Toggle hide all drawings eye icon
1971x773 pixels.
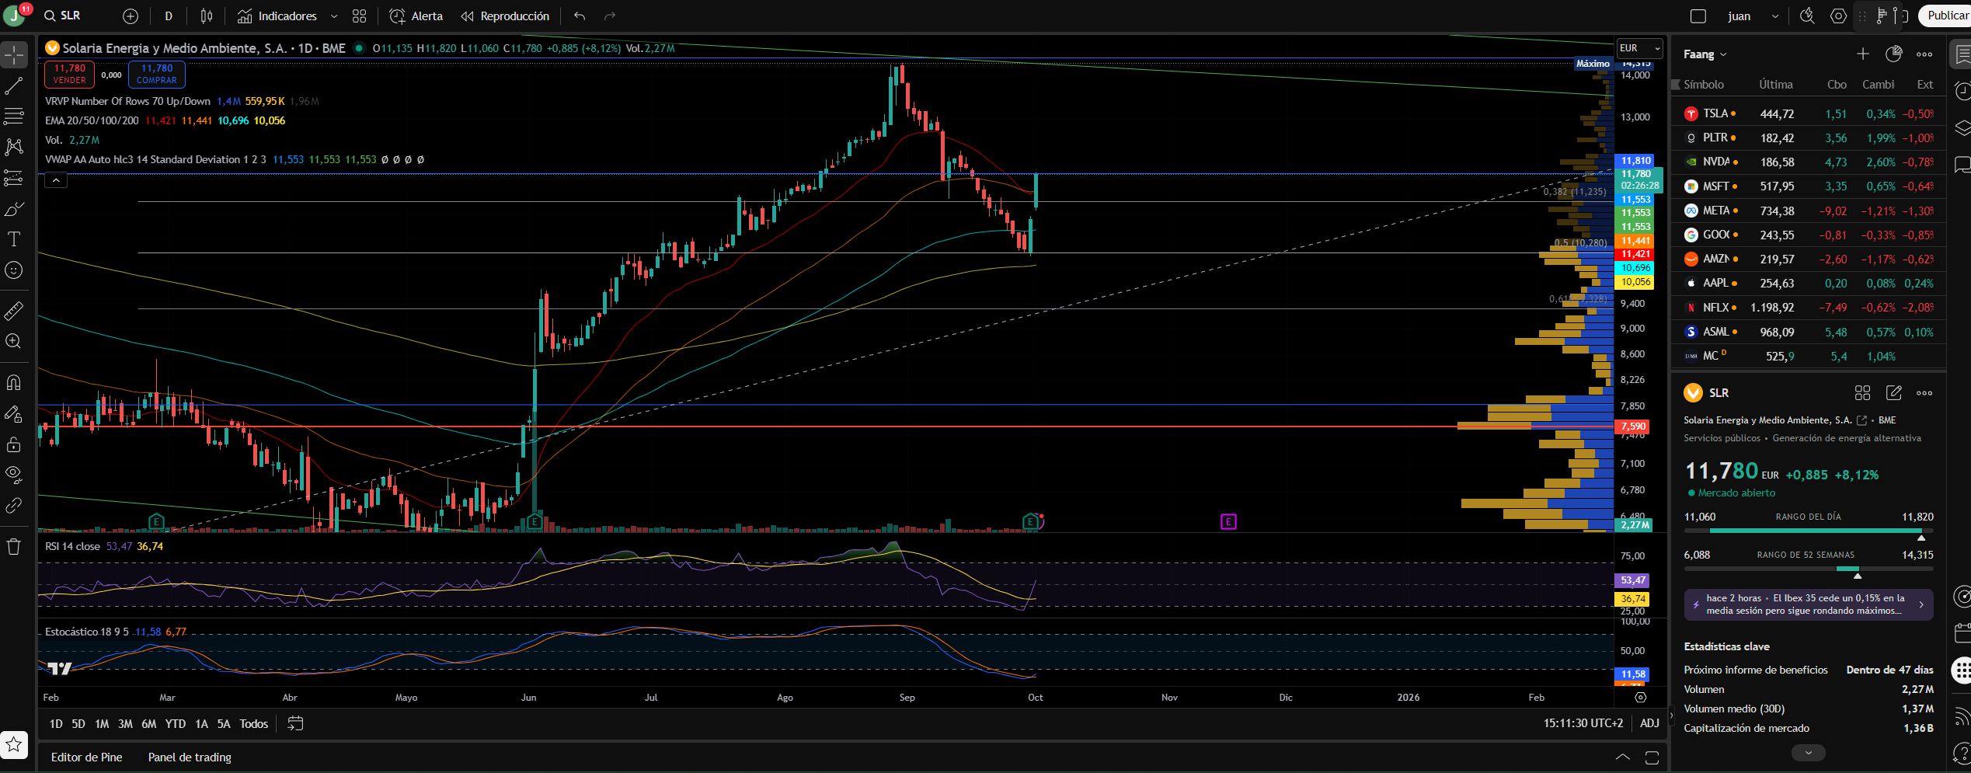click(14, 475)
